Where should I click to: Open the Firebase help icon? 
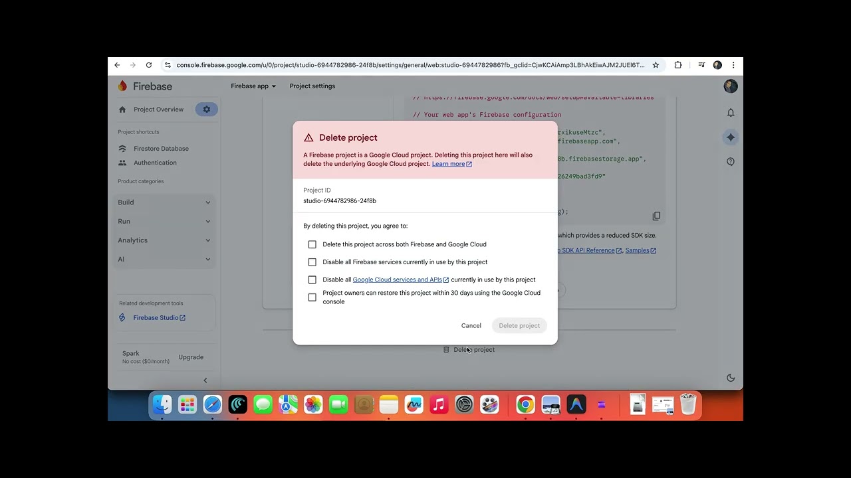coord(731,162)
